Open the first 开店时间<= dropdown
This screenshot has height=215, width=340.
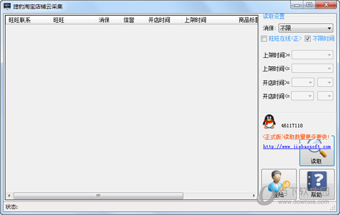[303, 96]
